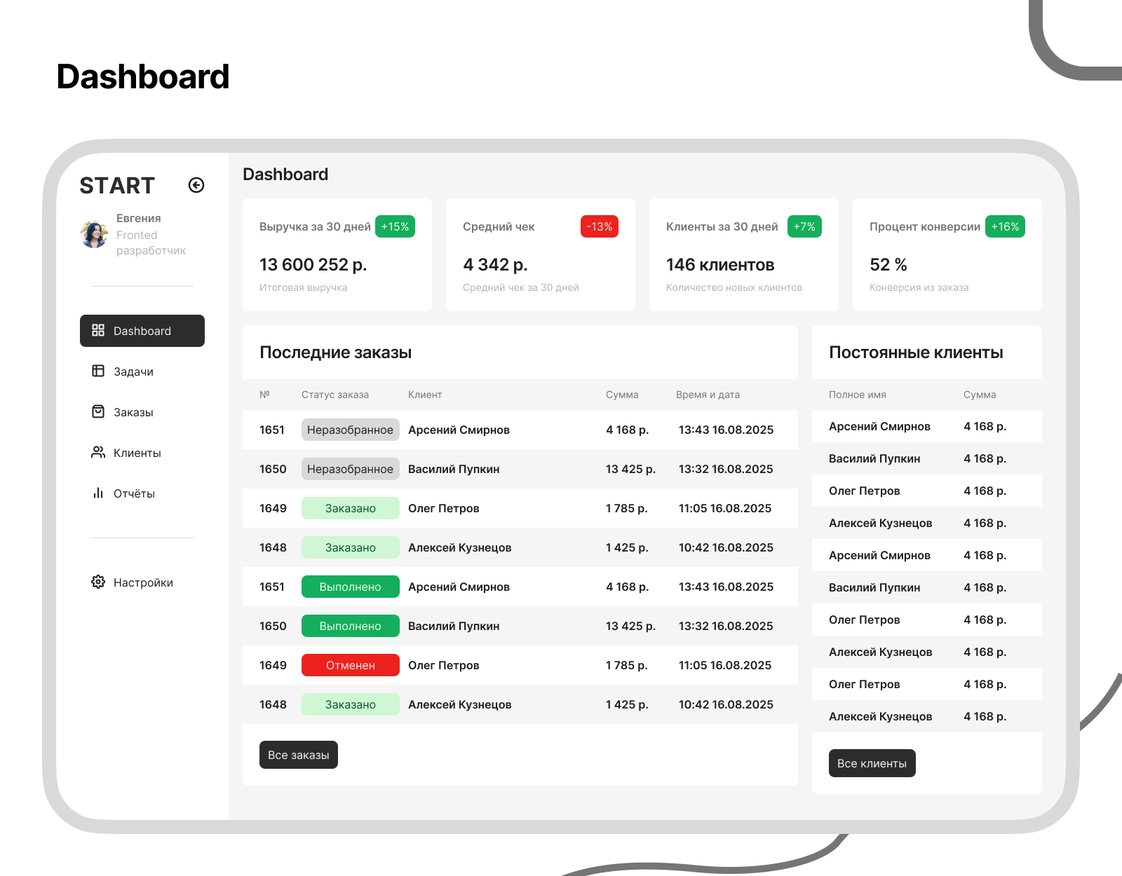Open Задачи via its kanban board icon
Viewport: 1122px width, 876px height.
click(98, 371)
